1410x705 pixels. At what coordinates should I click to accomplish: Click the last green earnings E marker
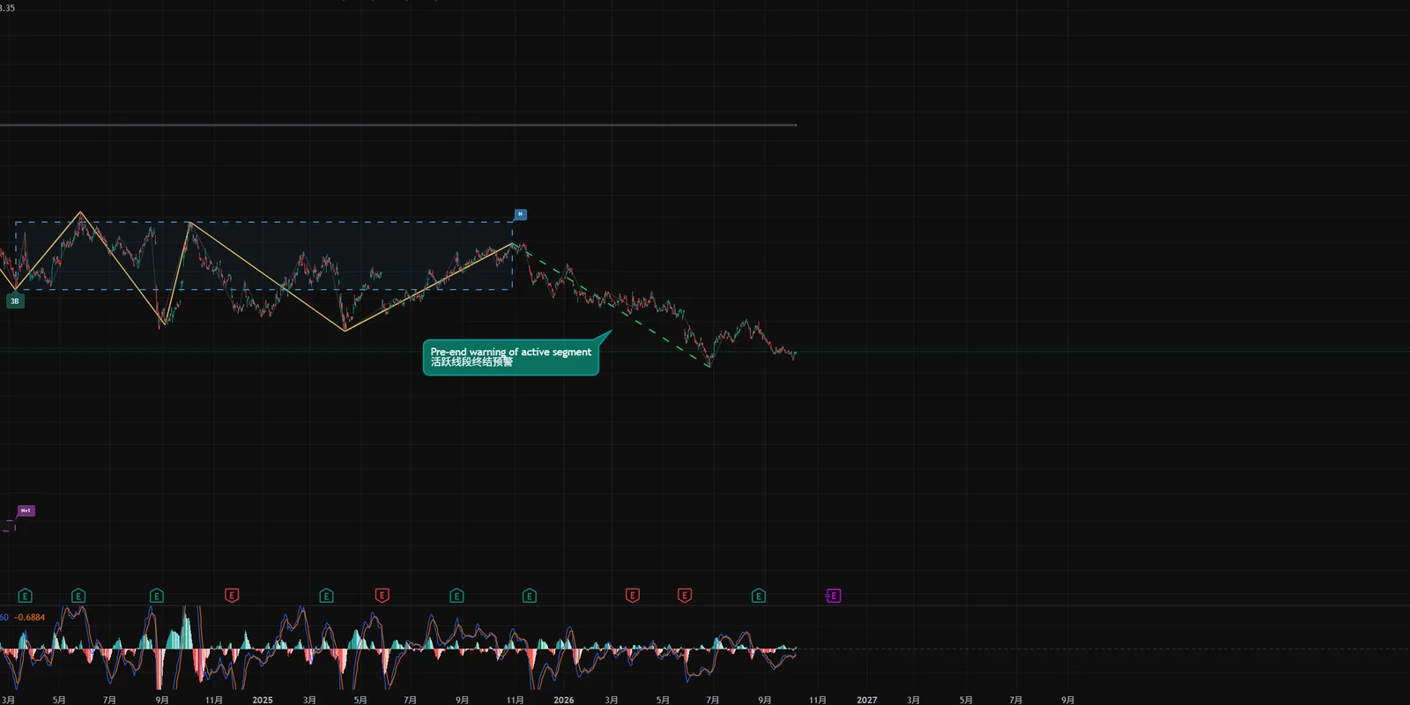pos(759,596)
